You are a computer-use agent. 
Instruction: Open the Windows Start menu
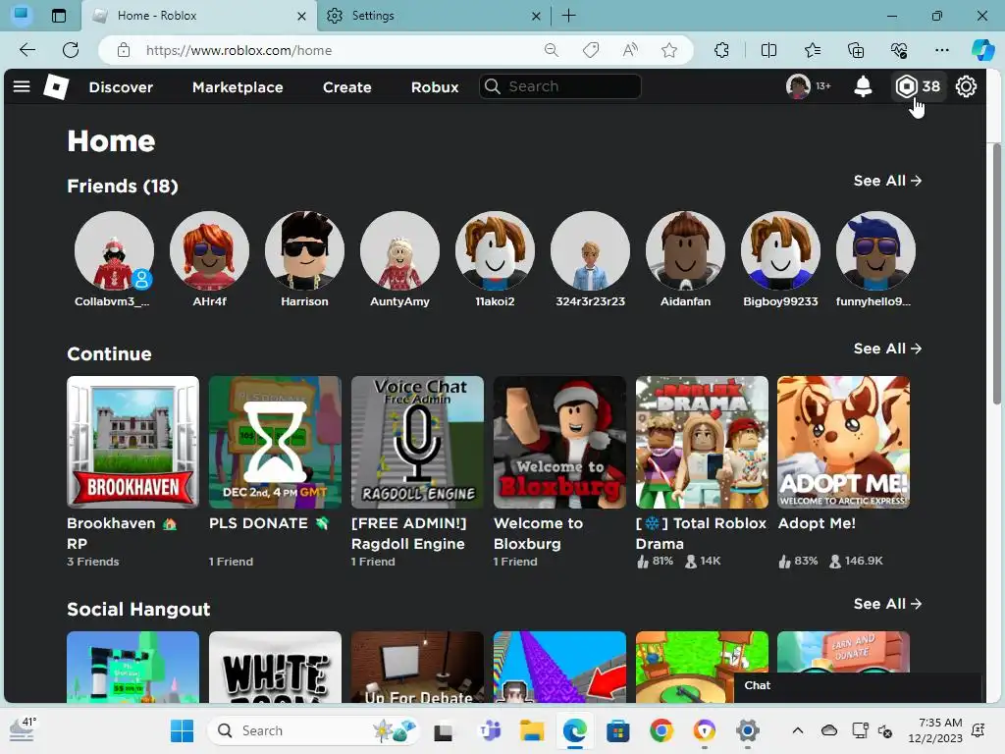coord(182,730)
